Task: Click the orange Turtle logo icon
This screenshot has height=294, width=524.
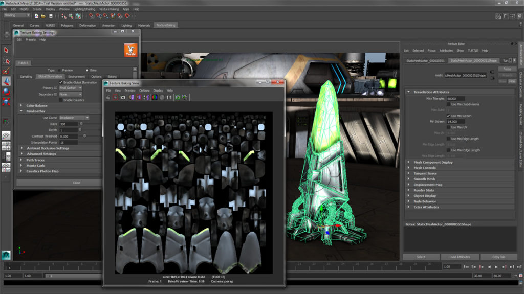Action: pos(130,50)
